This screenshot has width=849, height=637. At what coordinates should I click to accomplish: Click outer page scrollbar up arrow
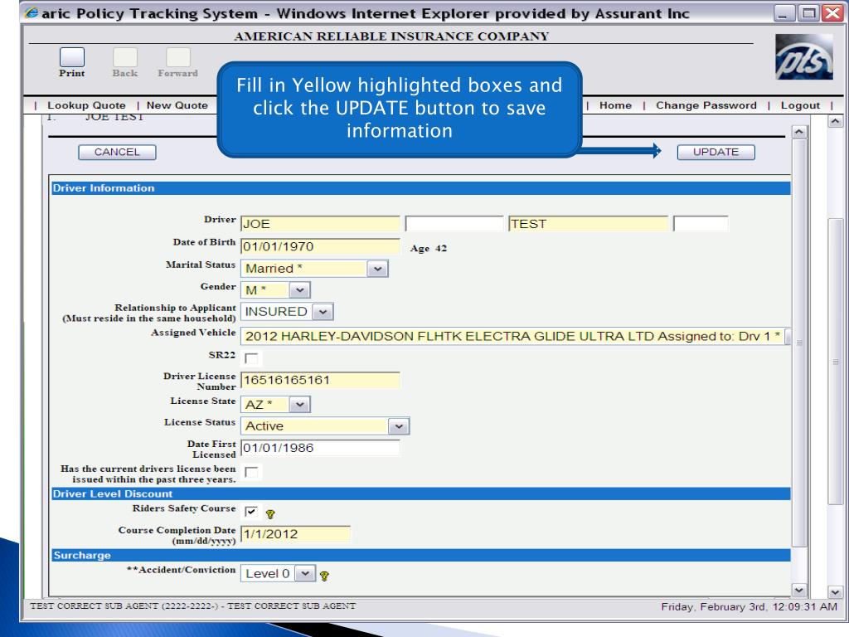836,122
